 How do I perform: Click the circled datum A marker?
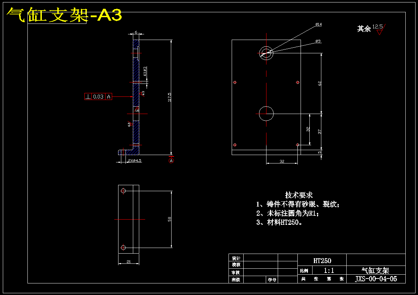click(x=172, y=161)
